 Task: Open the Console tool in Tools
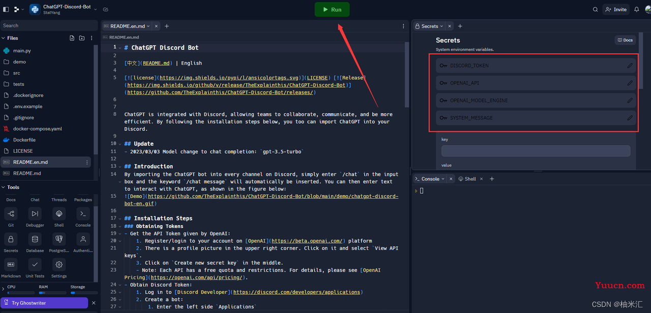(83, 217)
